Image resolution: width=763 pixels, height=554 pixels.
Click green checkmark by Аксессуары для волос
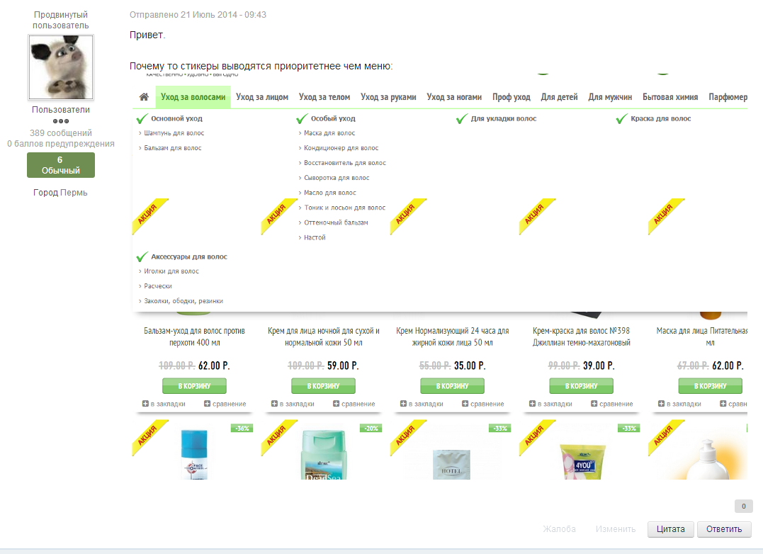pyautogui.click(x=142, y=257)
